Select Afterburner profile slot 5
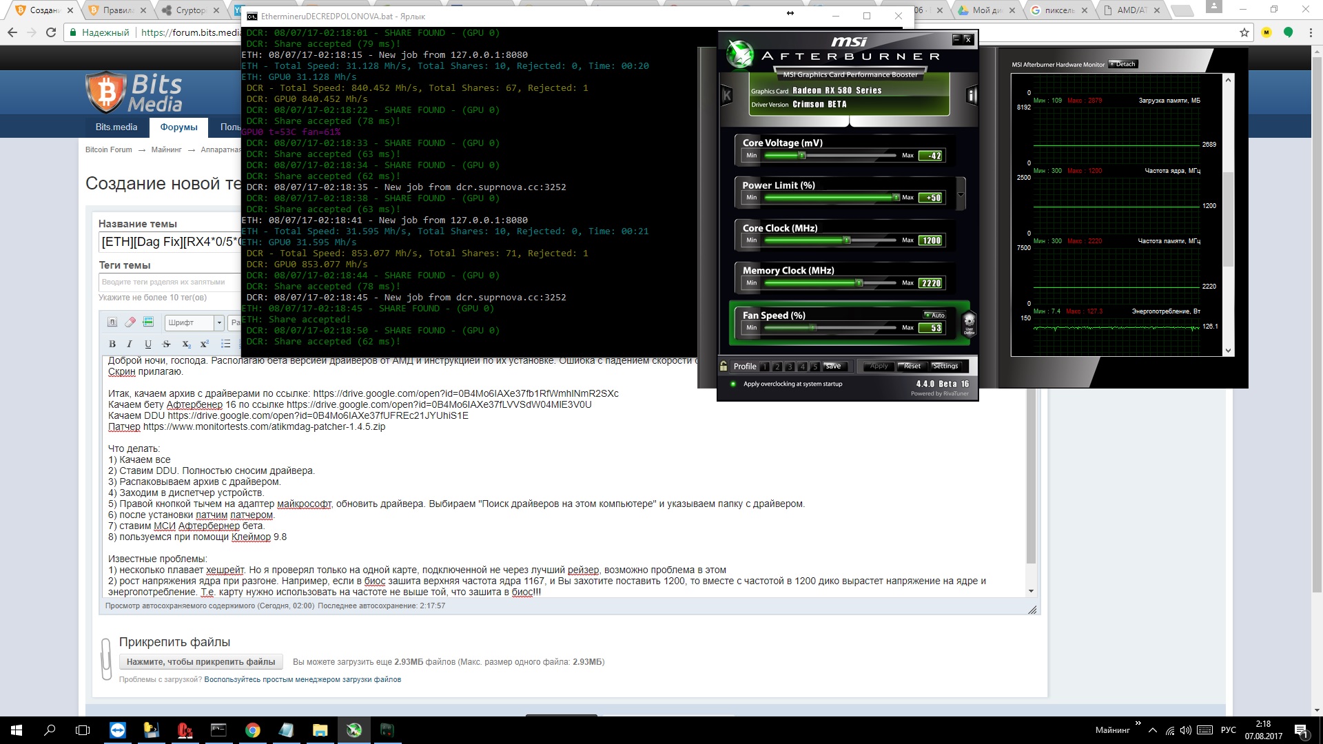 point(815,366)
